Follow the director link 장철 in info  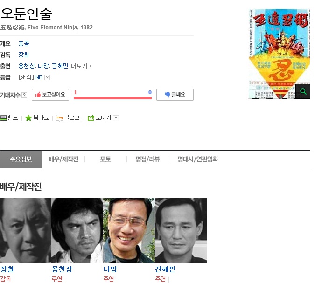(24, 55)
